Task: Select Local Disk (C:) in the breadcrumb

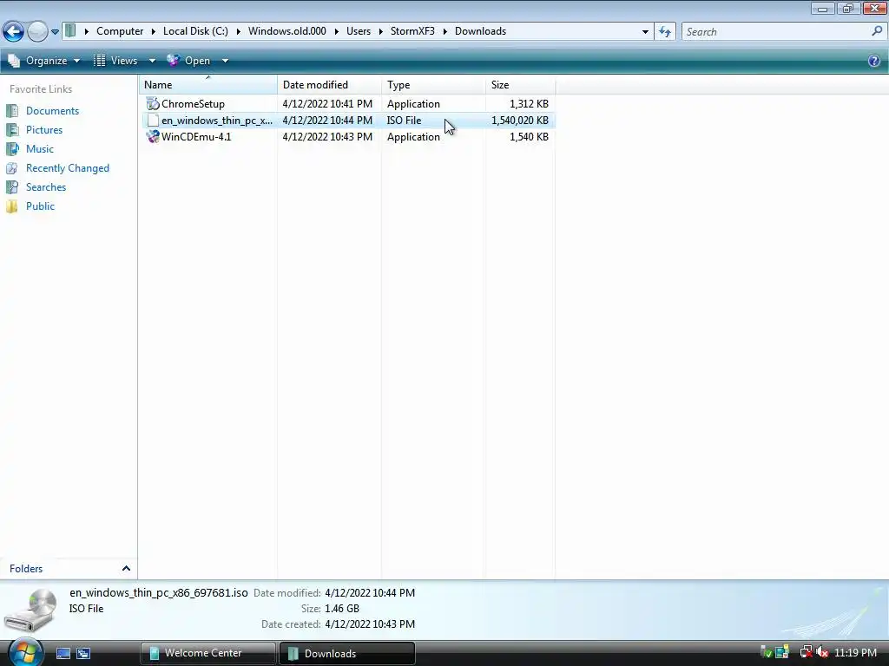Action: pos(195,31)
